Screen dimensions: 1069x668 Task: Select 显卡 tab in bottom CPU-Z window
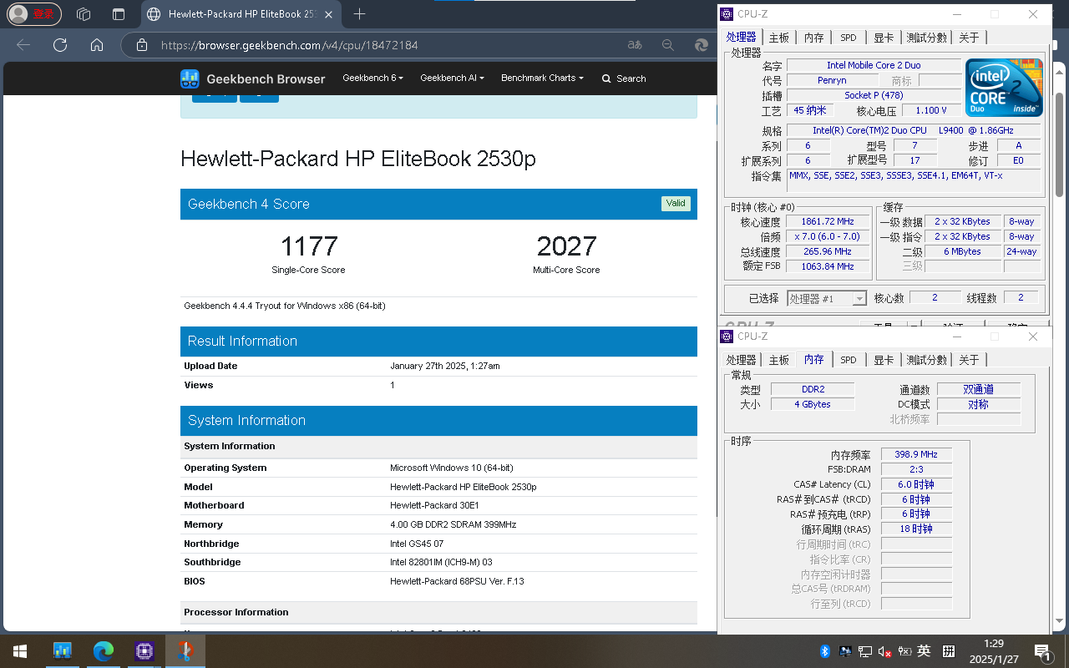point(884,360)
